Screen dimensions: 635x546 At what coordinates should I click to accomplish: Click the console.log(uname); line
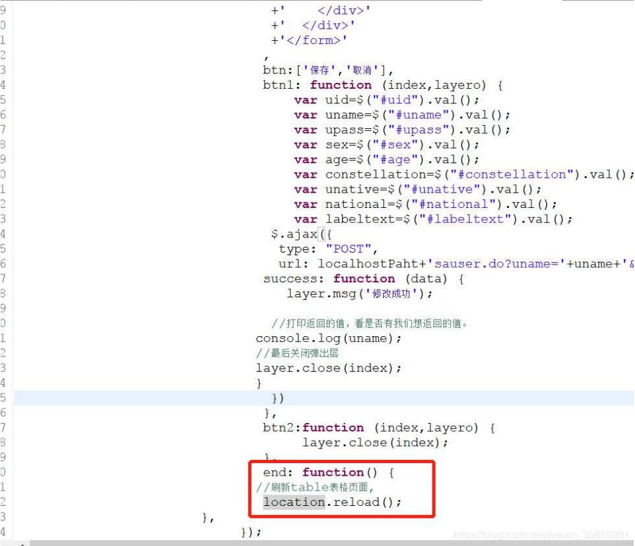[328, 338]
